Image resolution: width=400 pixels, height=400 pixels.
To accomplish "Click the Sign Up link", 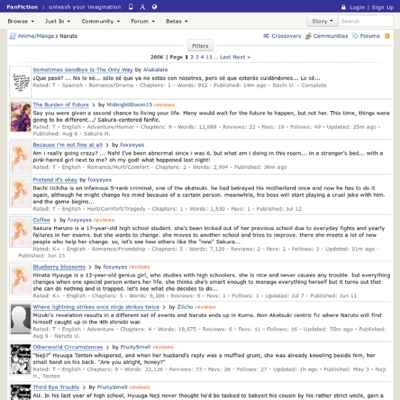I will pos(383,7).
